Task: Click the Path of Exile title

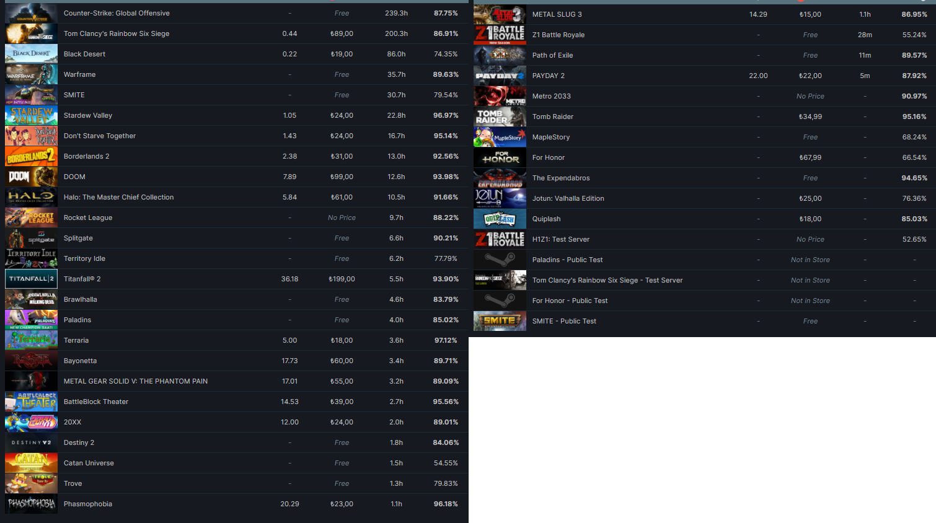Action: pos(553,55)
